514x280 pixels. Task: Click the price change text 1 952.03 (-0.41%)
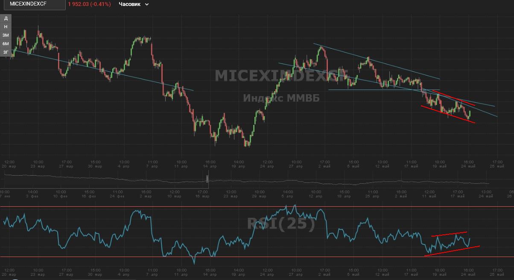(89, 4)
